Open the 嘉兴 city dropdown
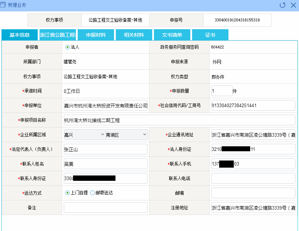Image resolution: width=299 pixels, height=231 pixels. (x=84, y=135)
